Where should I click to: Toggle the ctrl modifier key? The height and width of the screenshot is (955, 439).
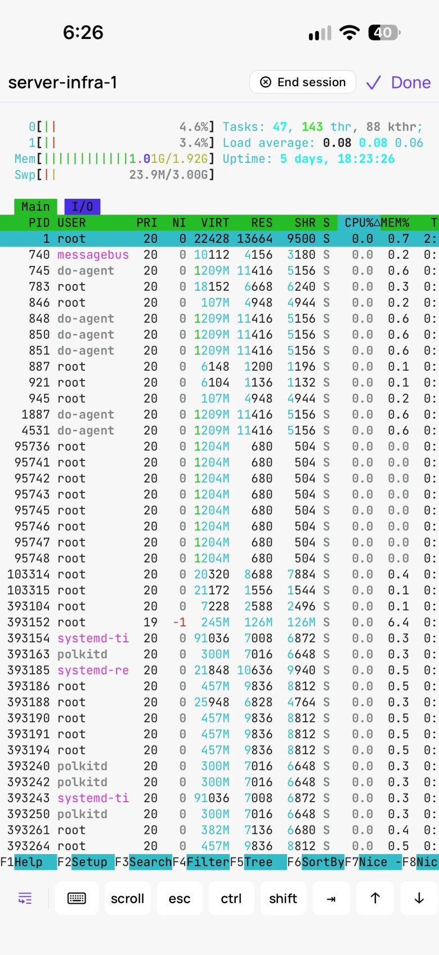click(231, 898)
